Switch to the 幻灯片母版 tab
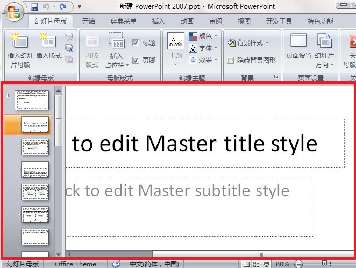Screen dimensions: 356x268 click(x=51, y=21)
